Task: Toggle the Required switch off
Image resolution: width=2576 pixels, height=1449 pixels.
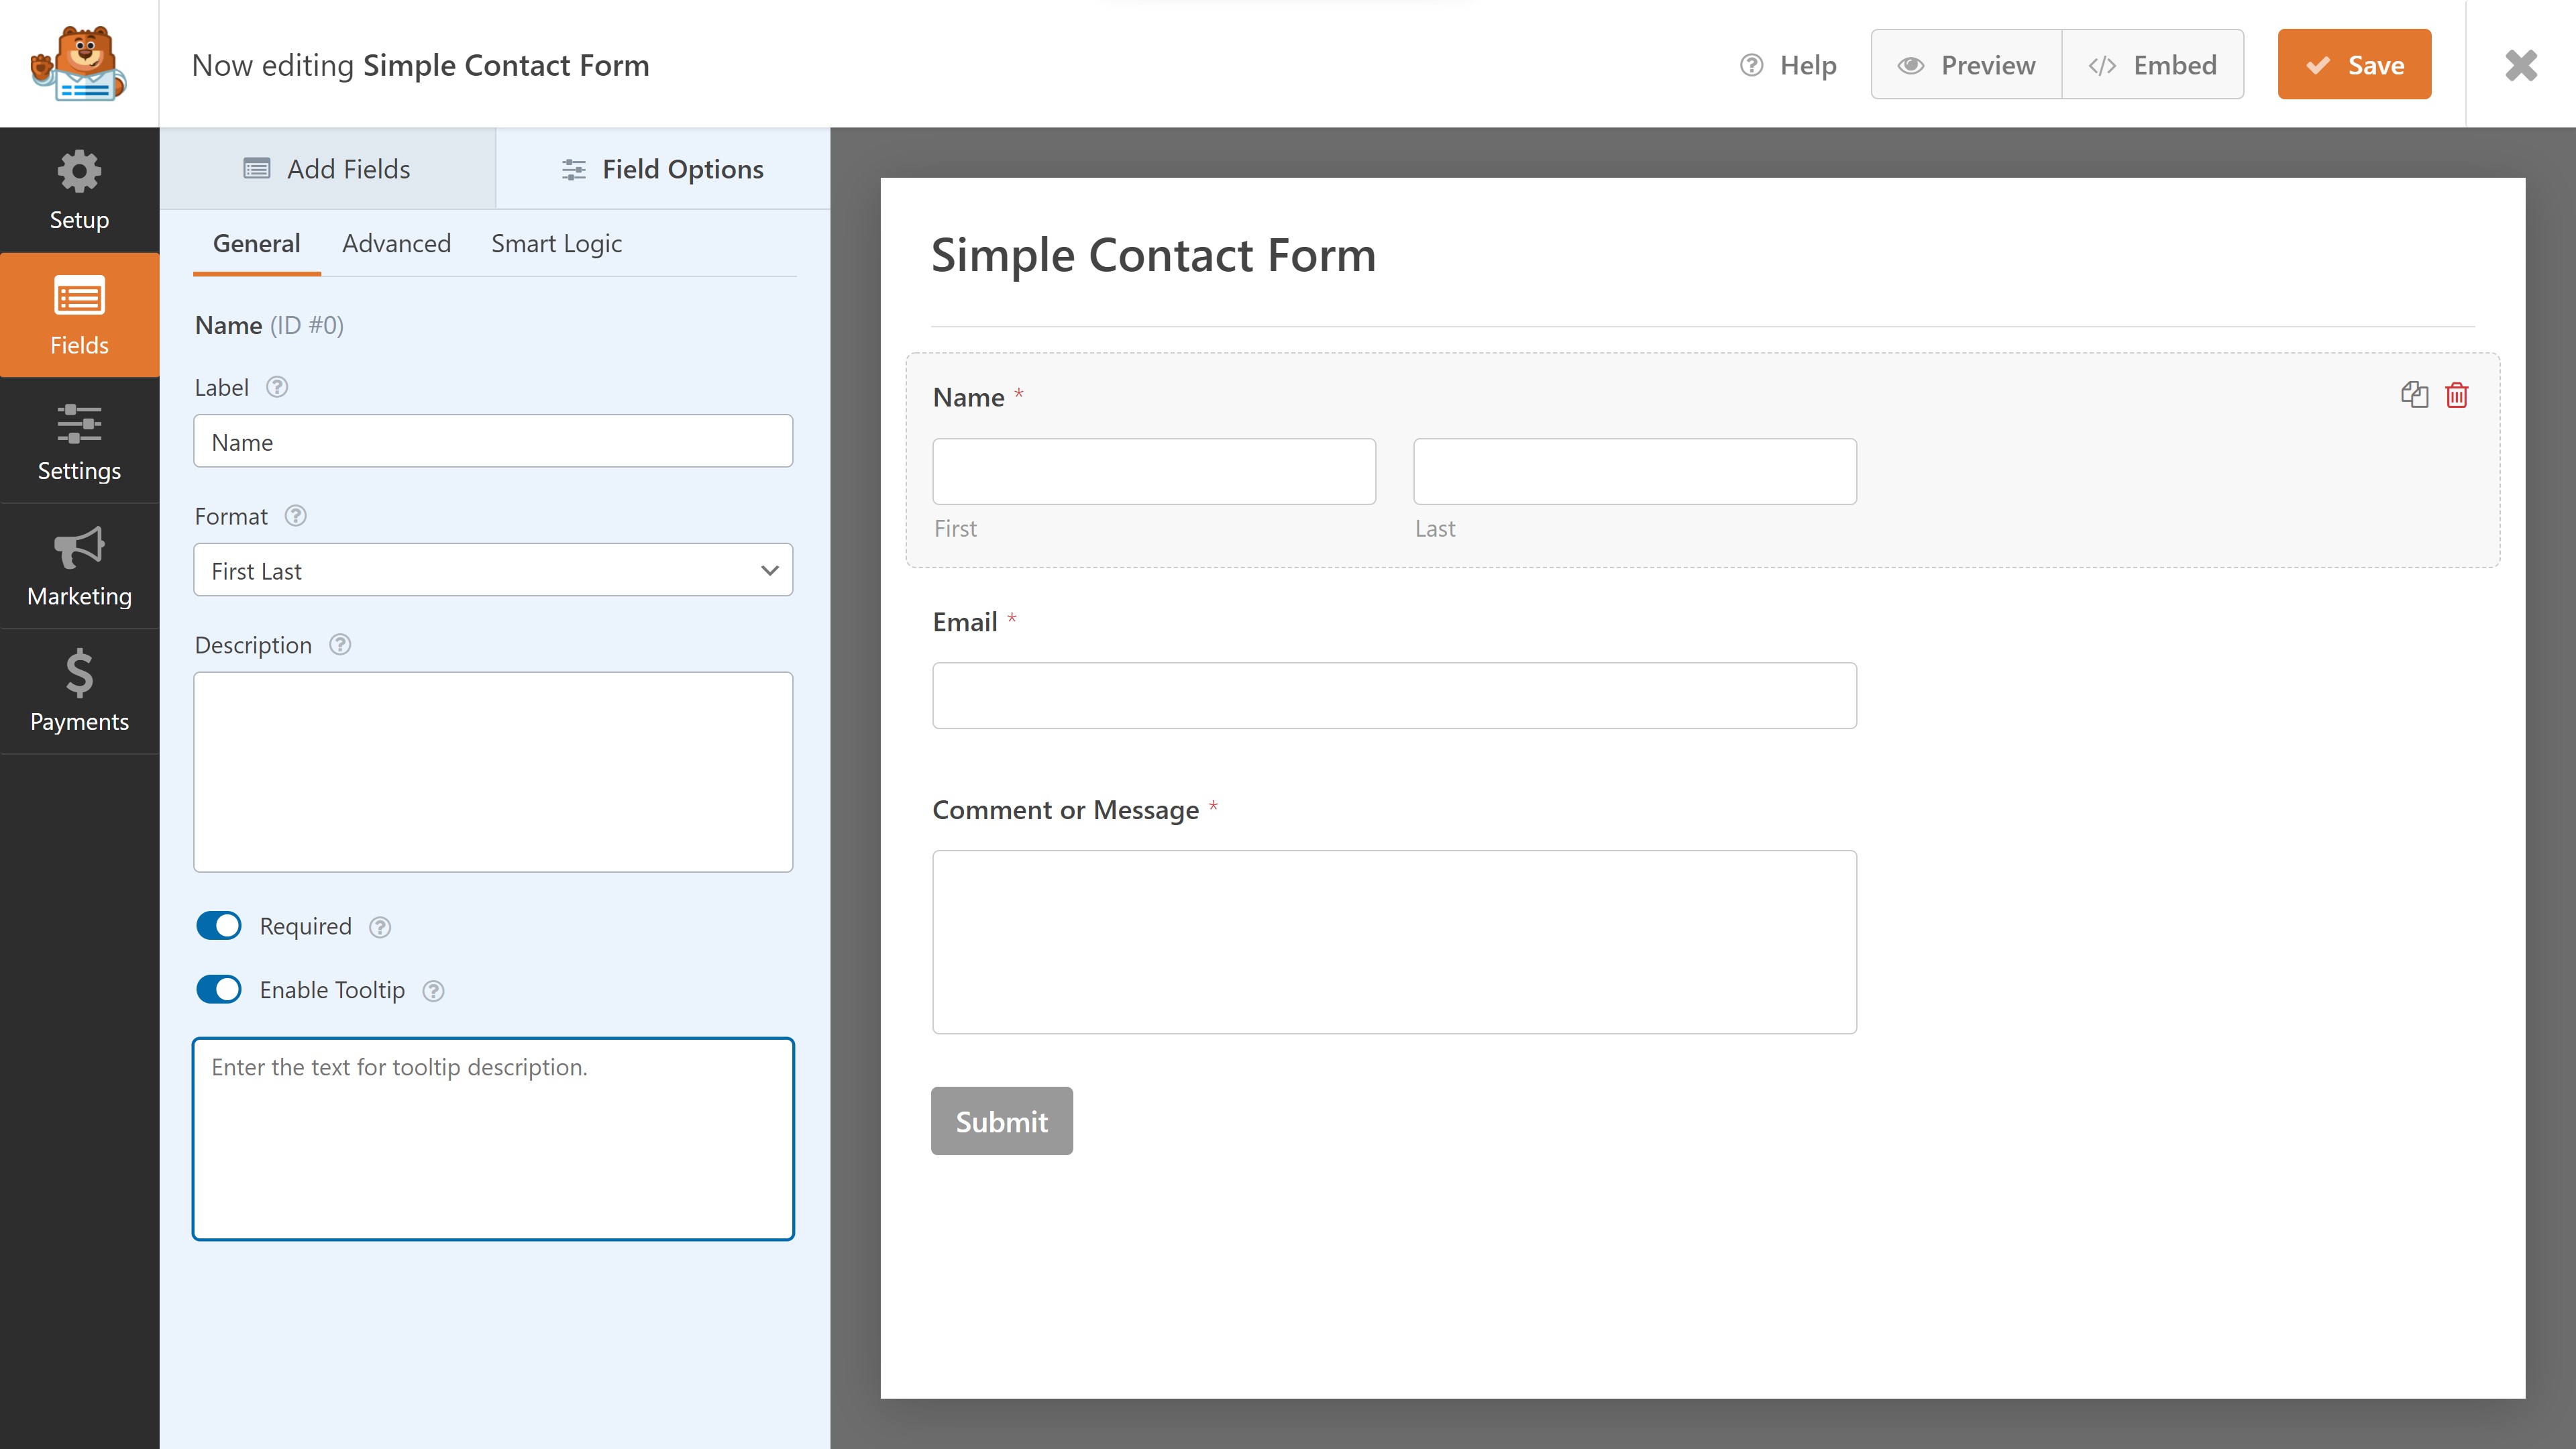Action: 219,926
